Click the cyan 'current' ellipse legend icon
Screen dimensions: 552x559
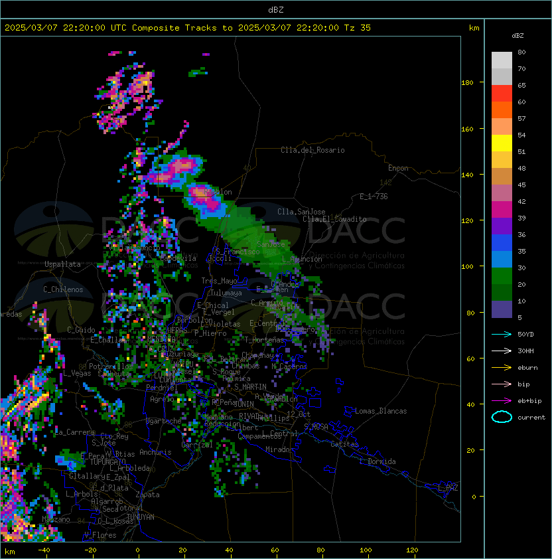[502, 417]
